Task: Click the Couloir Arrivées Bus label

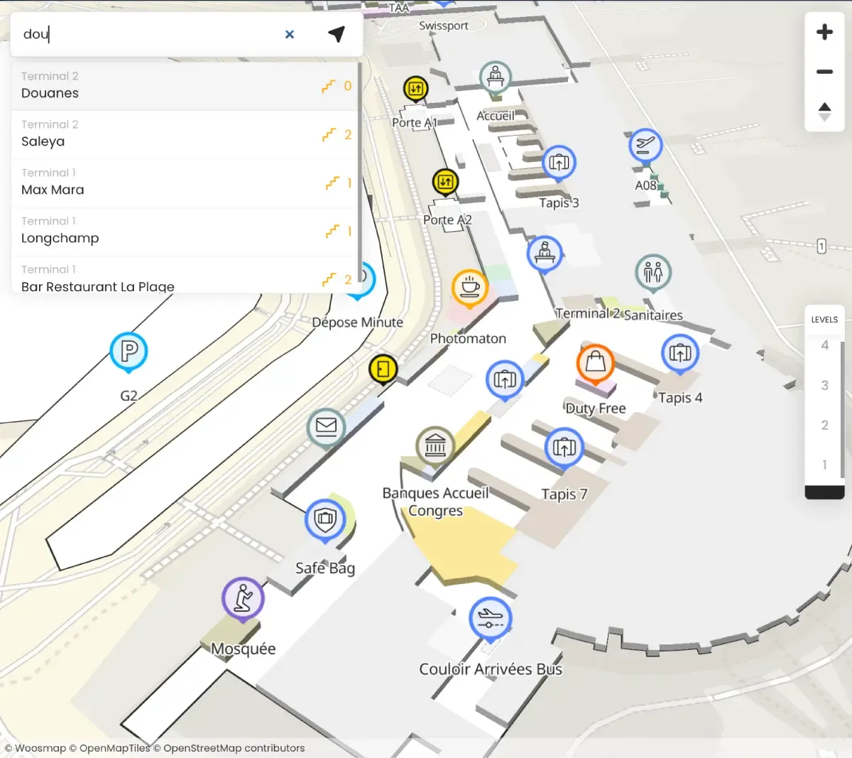Action: 491,669
